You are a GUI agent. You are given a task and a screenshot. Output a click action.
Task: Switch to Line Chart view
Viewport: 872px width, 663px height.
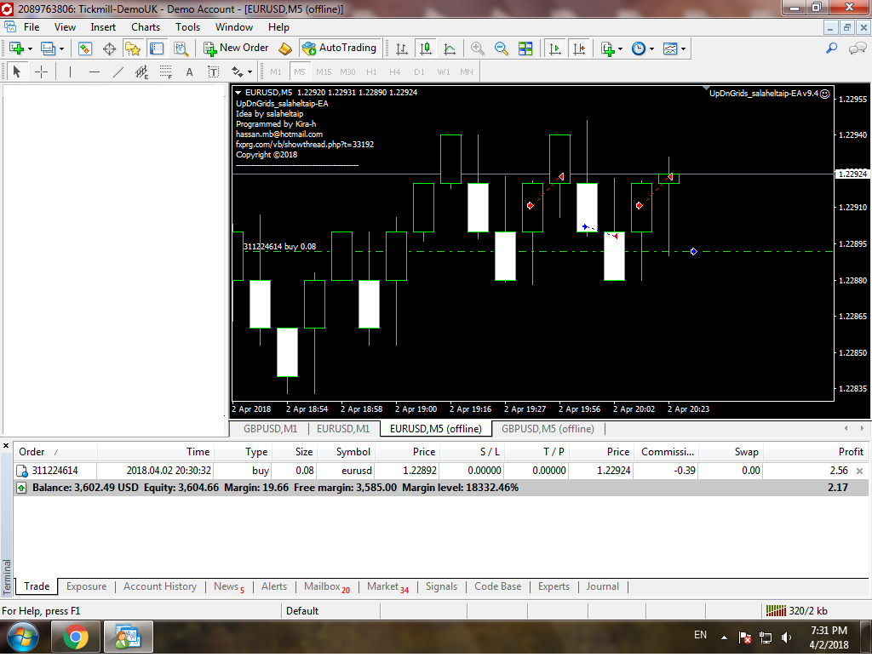450,49
